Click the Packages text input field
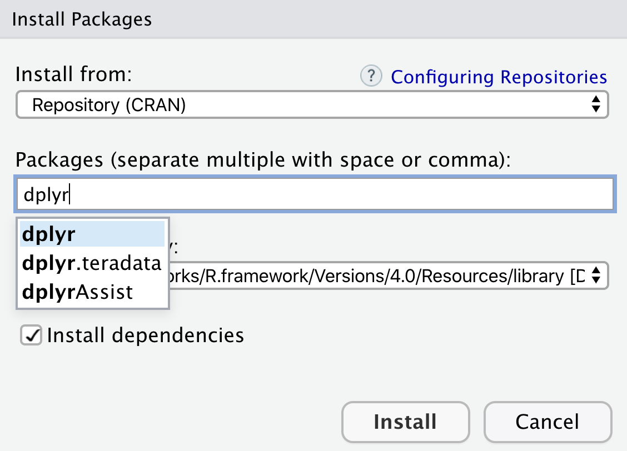Screen dimensions: 627x451 315,194
